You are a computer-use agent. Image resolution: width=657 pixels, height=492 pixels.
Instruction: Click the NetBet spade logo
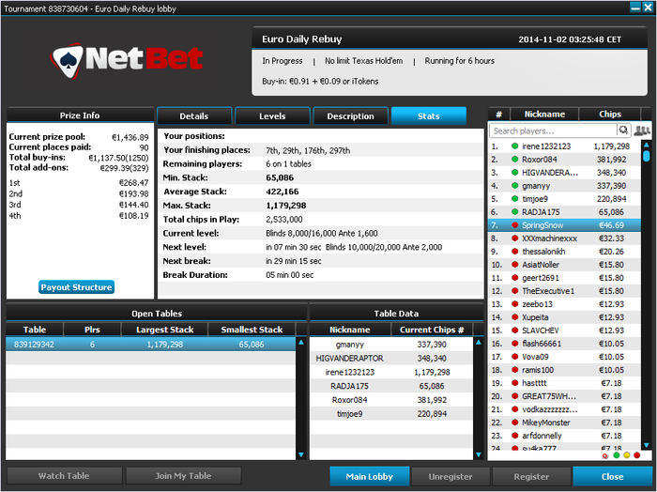tap(68, 60)
